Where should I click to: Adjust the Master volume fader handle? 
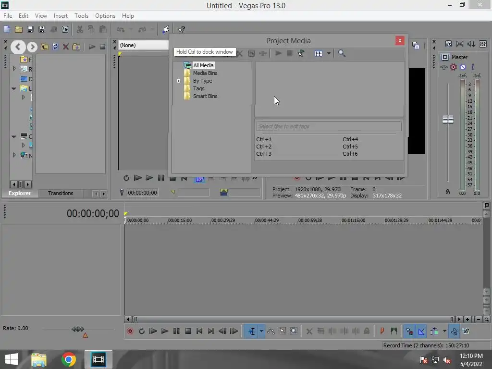point(448,119)
